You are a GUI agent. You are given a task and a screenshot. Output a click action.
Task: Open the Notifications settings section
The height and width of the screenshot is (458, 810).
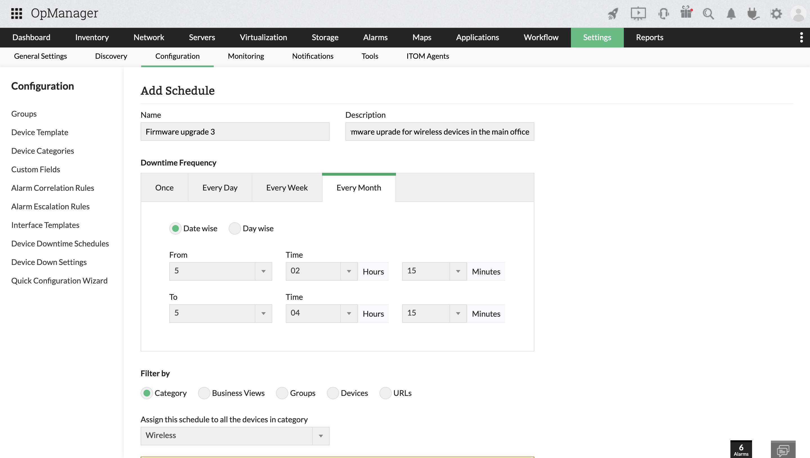pyautogui.click(x=312, y=56)
